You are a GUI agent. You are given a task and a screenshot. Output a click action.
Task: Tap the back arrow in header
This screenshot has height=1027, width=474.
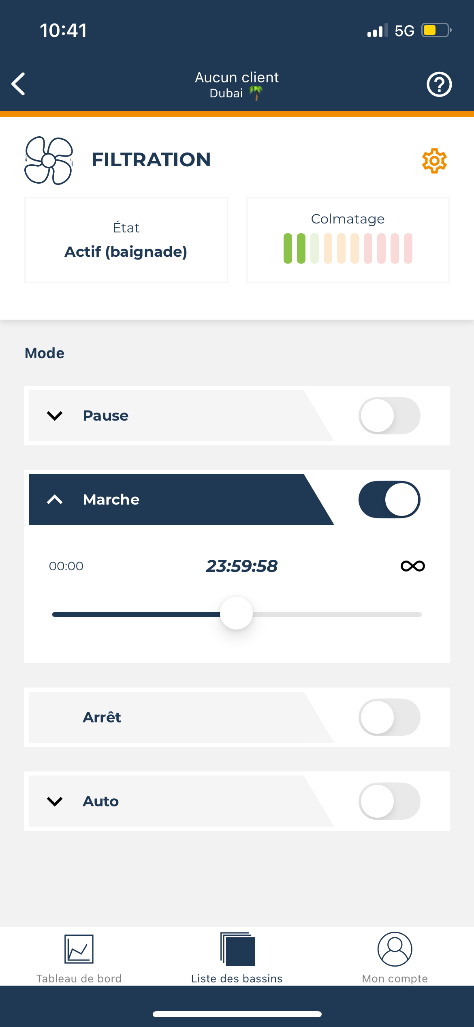[x=19, y=84]
